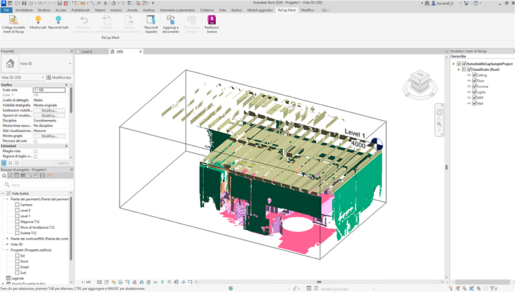Click the print icon in quick access toolbar

[60, 3]
